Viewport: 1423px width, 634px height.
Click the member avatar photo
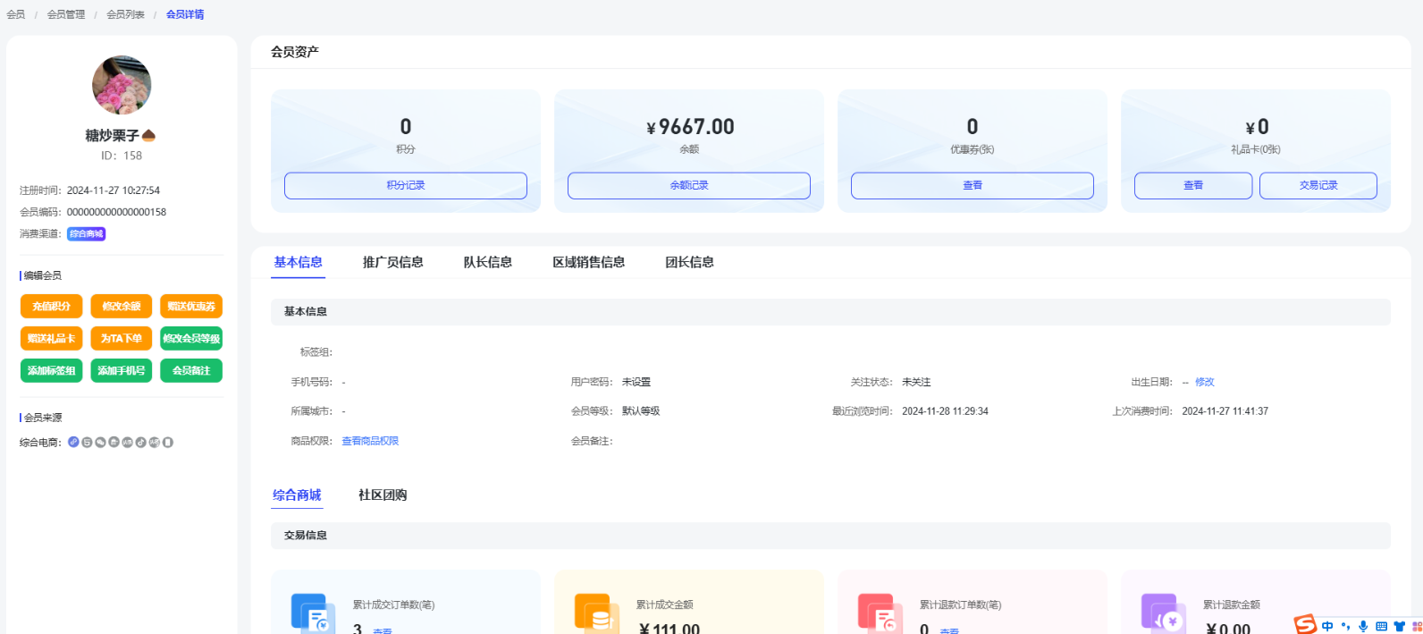(x=122, y=85)
